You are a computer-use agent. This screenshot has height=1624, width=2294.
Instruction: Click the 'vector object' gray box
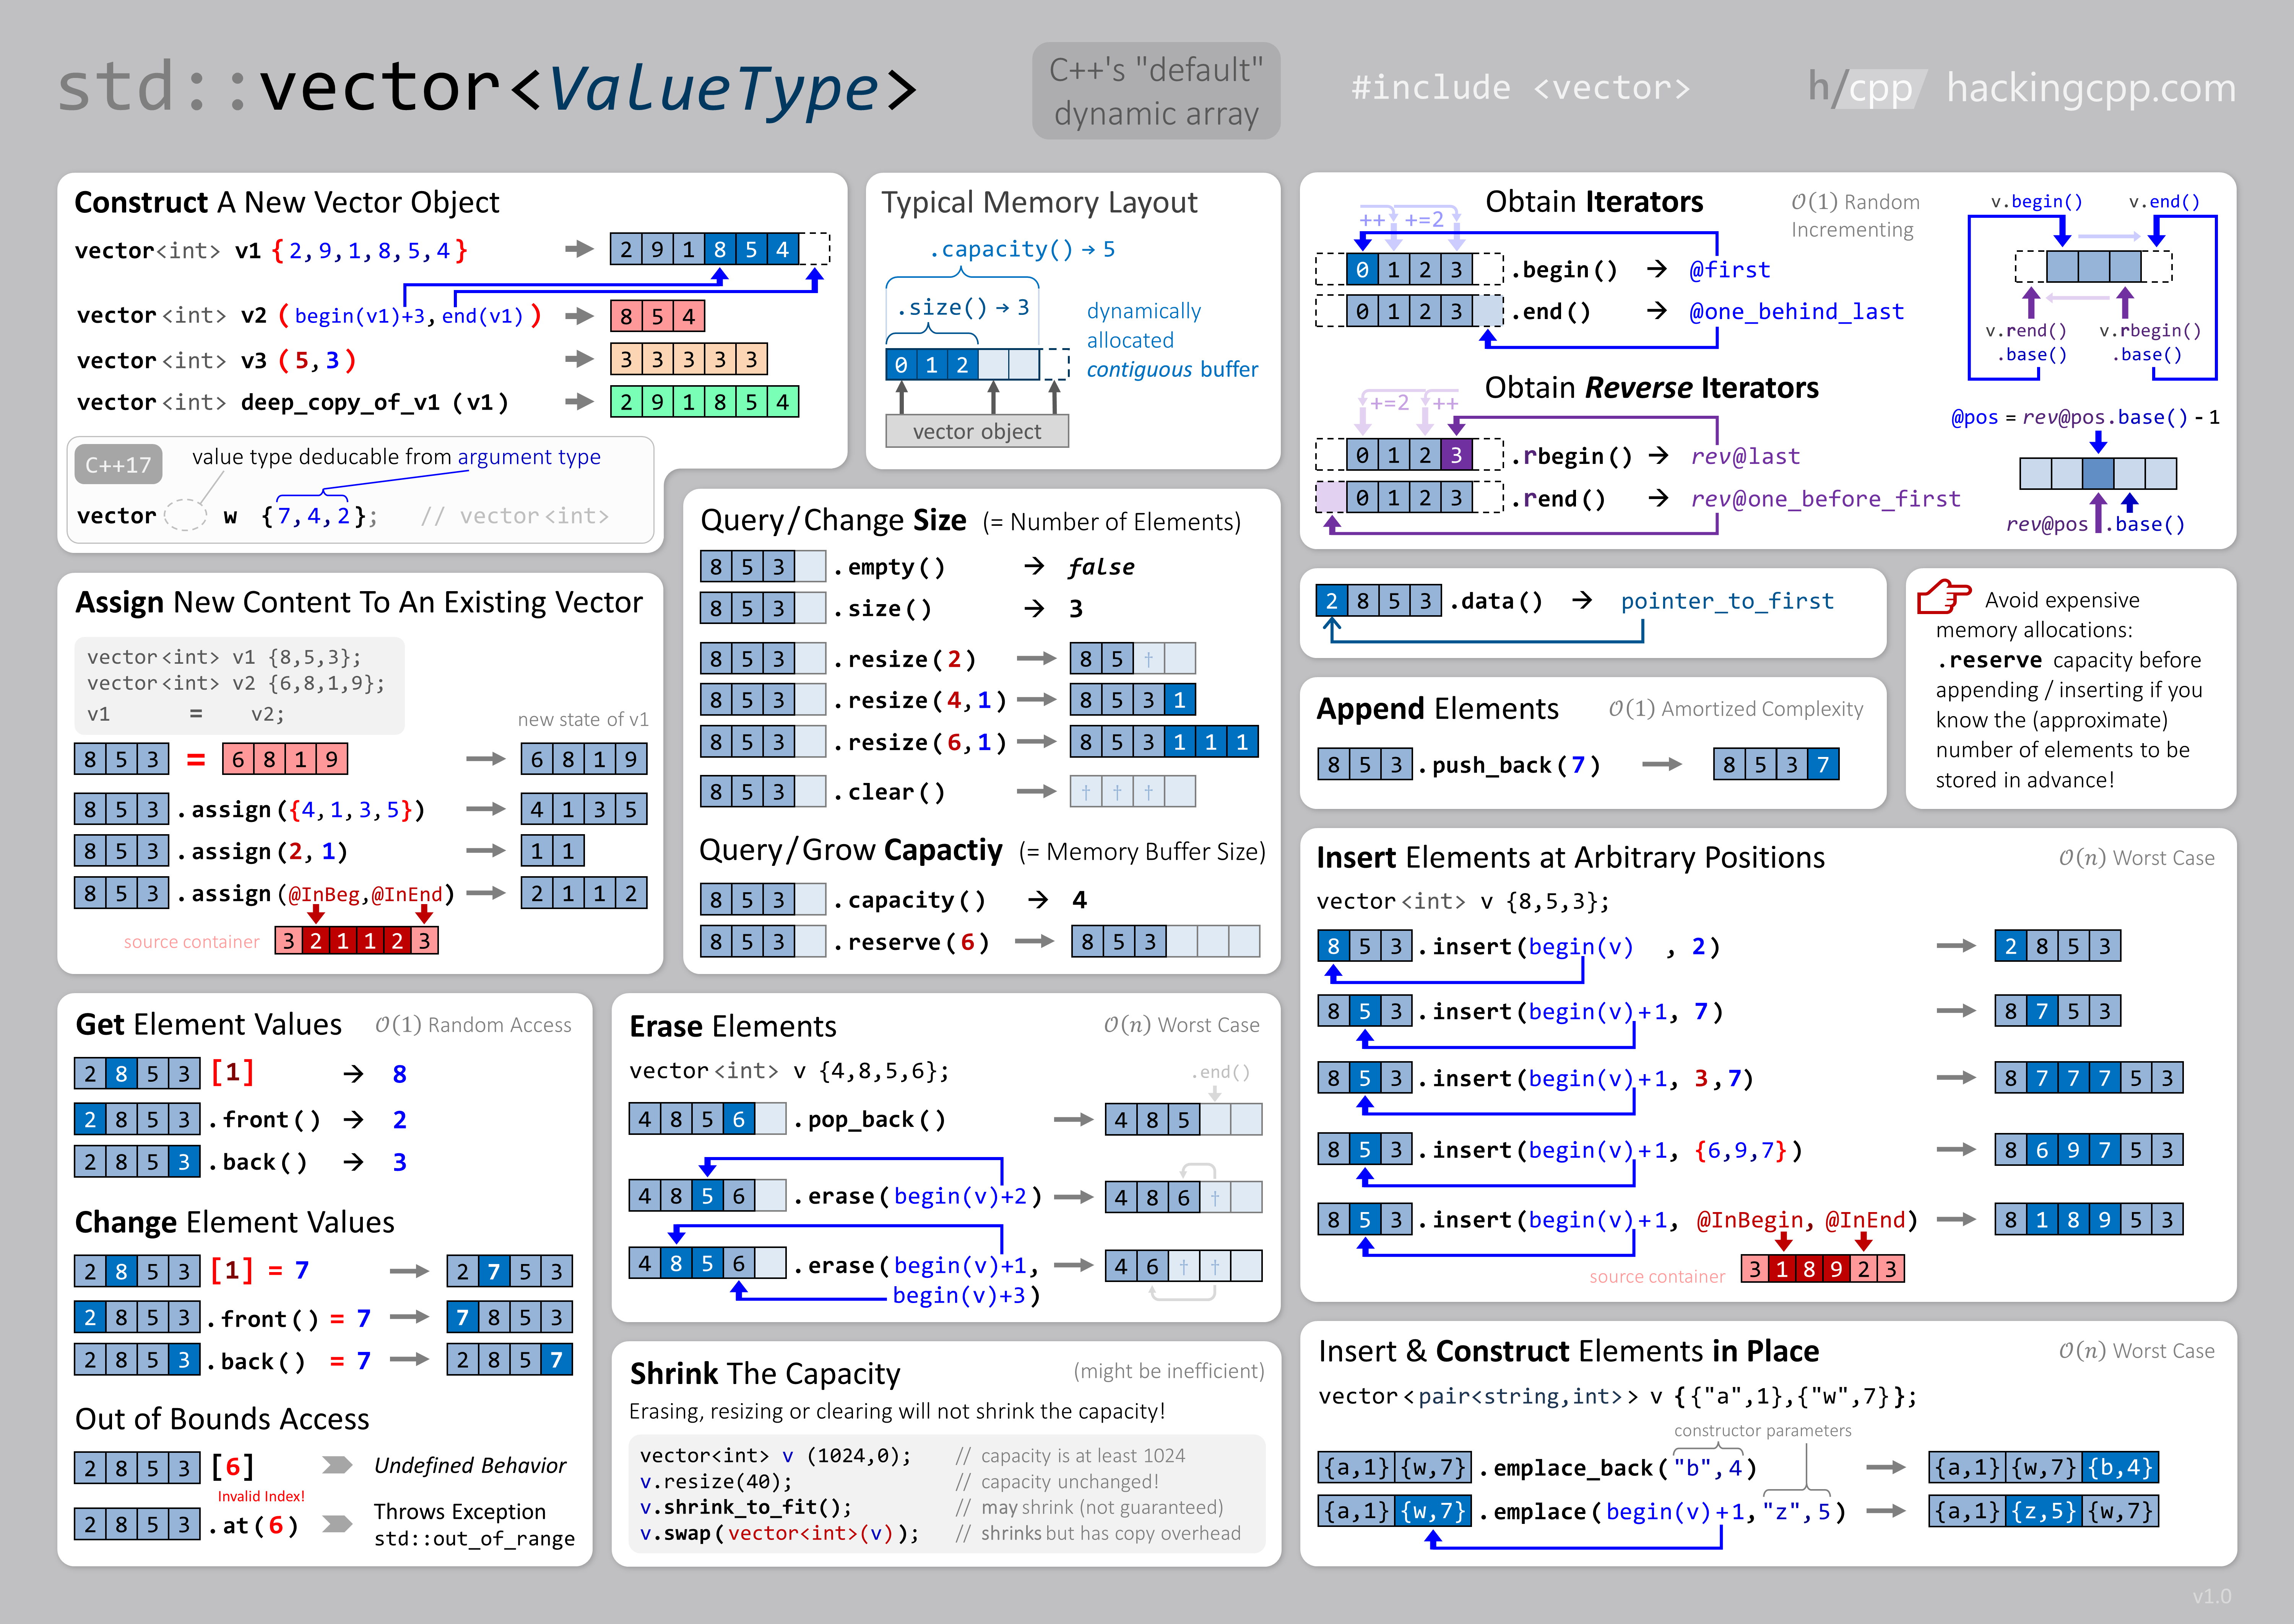[x=976, y=431]
